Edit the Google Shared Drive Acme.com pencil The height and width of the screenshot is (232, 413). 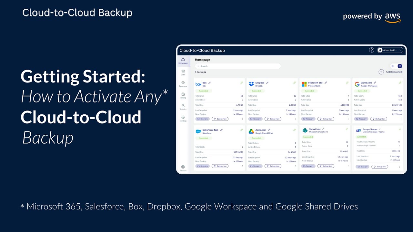click(269, 130)
